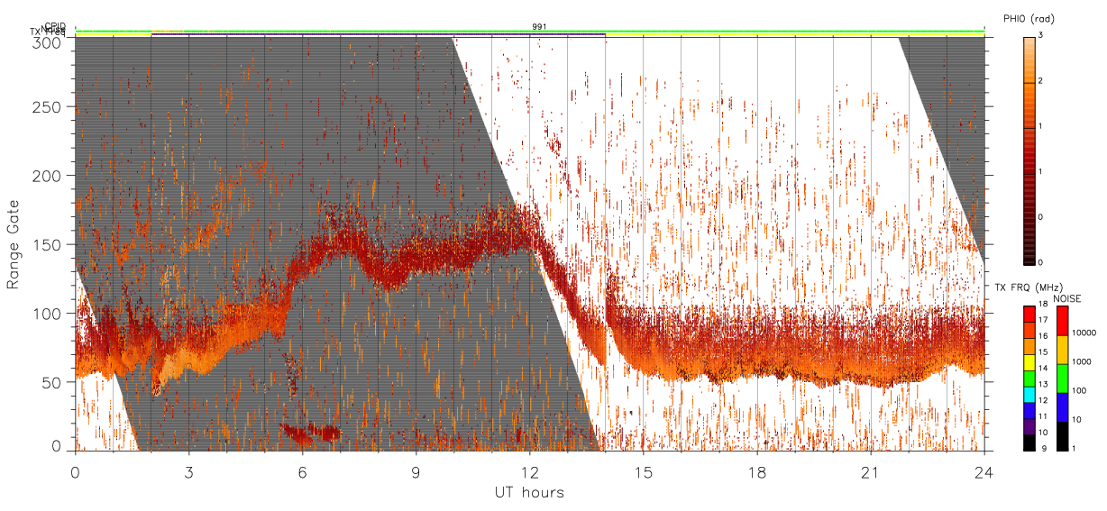The width and height of the screenshot is (1107, 511).
Task: Click the '100' label on the NOISE scale
Action: (x=1079, y=390)
